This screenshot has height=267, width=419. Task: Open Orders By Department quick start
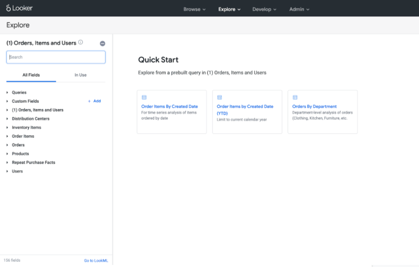click(314, 106)
